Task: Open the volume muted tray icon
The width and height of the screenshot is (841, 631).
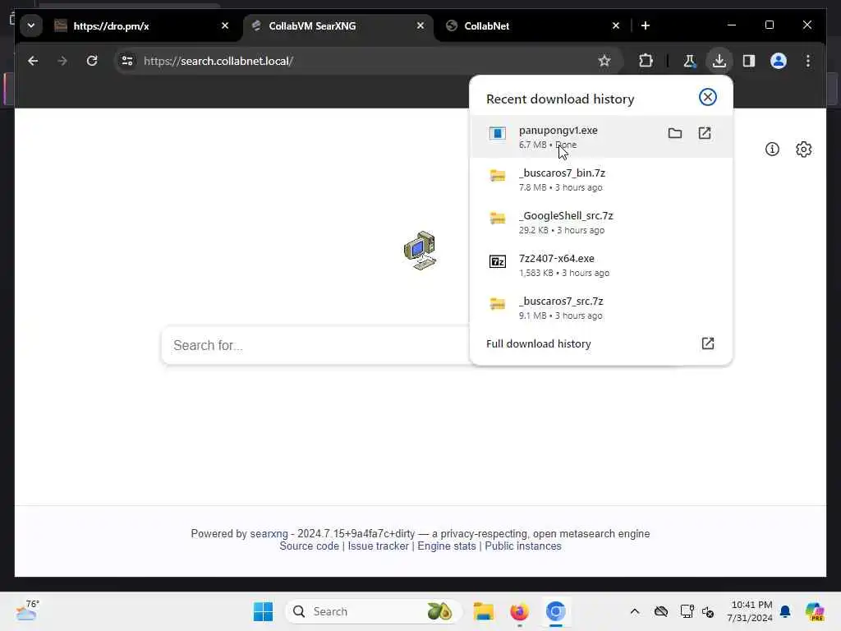Action: [x=708, y=611]
